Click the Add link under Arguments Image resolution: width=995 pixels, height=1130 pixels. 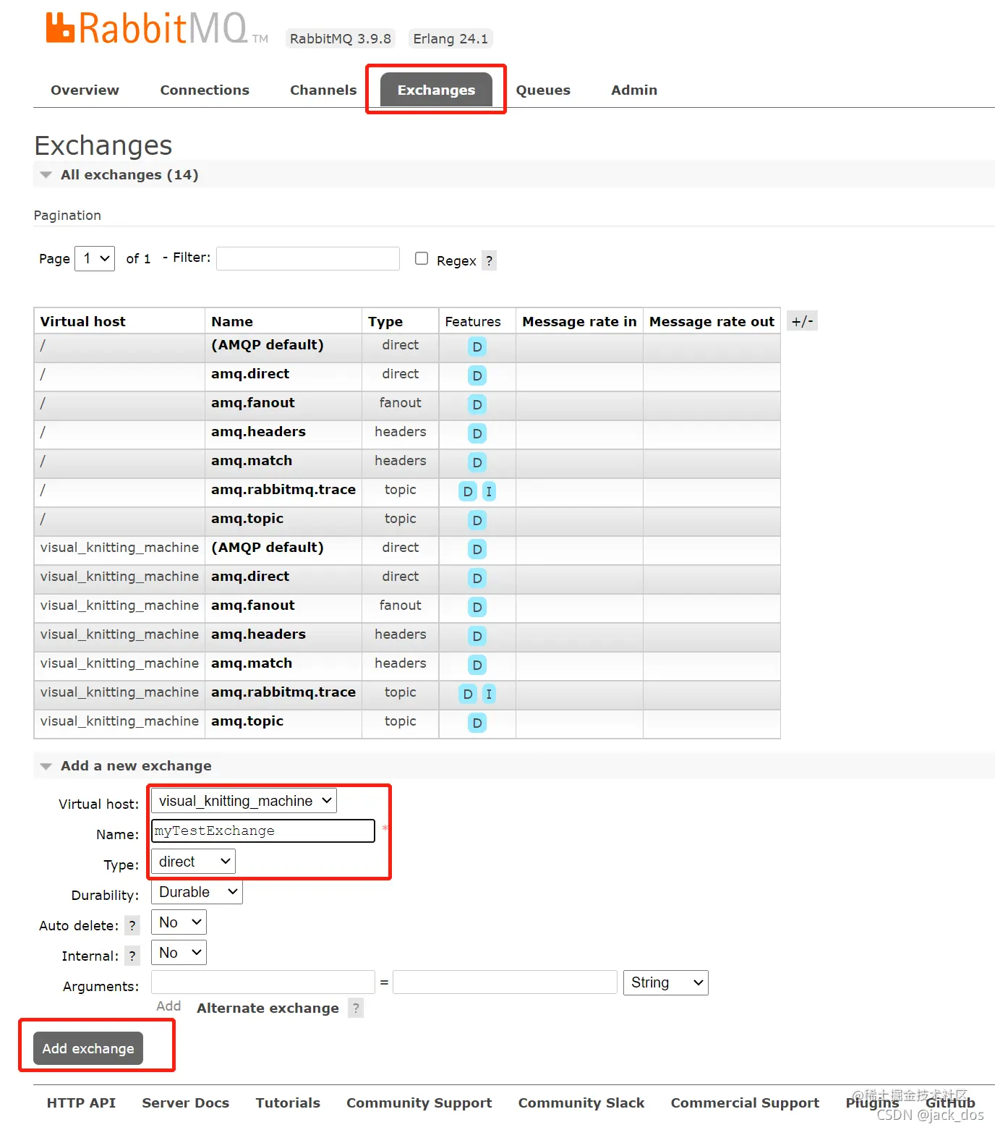pos(168,1006)
